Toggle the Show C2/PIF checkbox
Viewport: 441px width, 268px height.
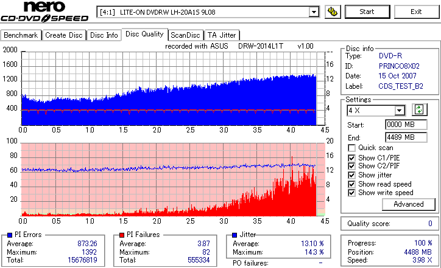click(x=351, y=166)
